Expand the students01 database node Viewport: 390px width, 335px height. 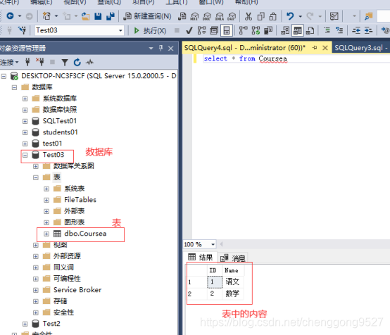click(25, 132)
